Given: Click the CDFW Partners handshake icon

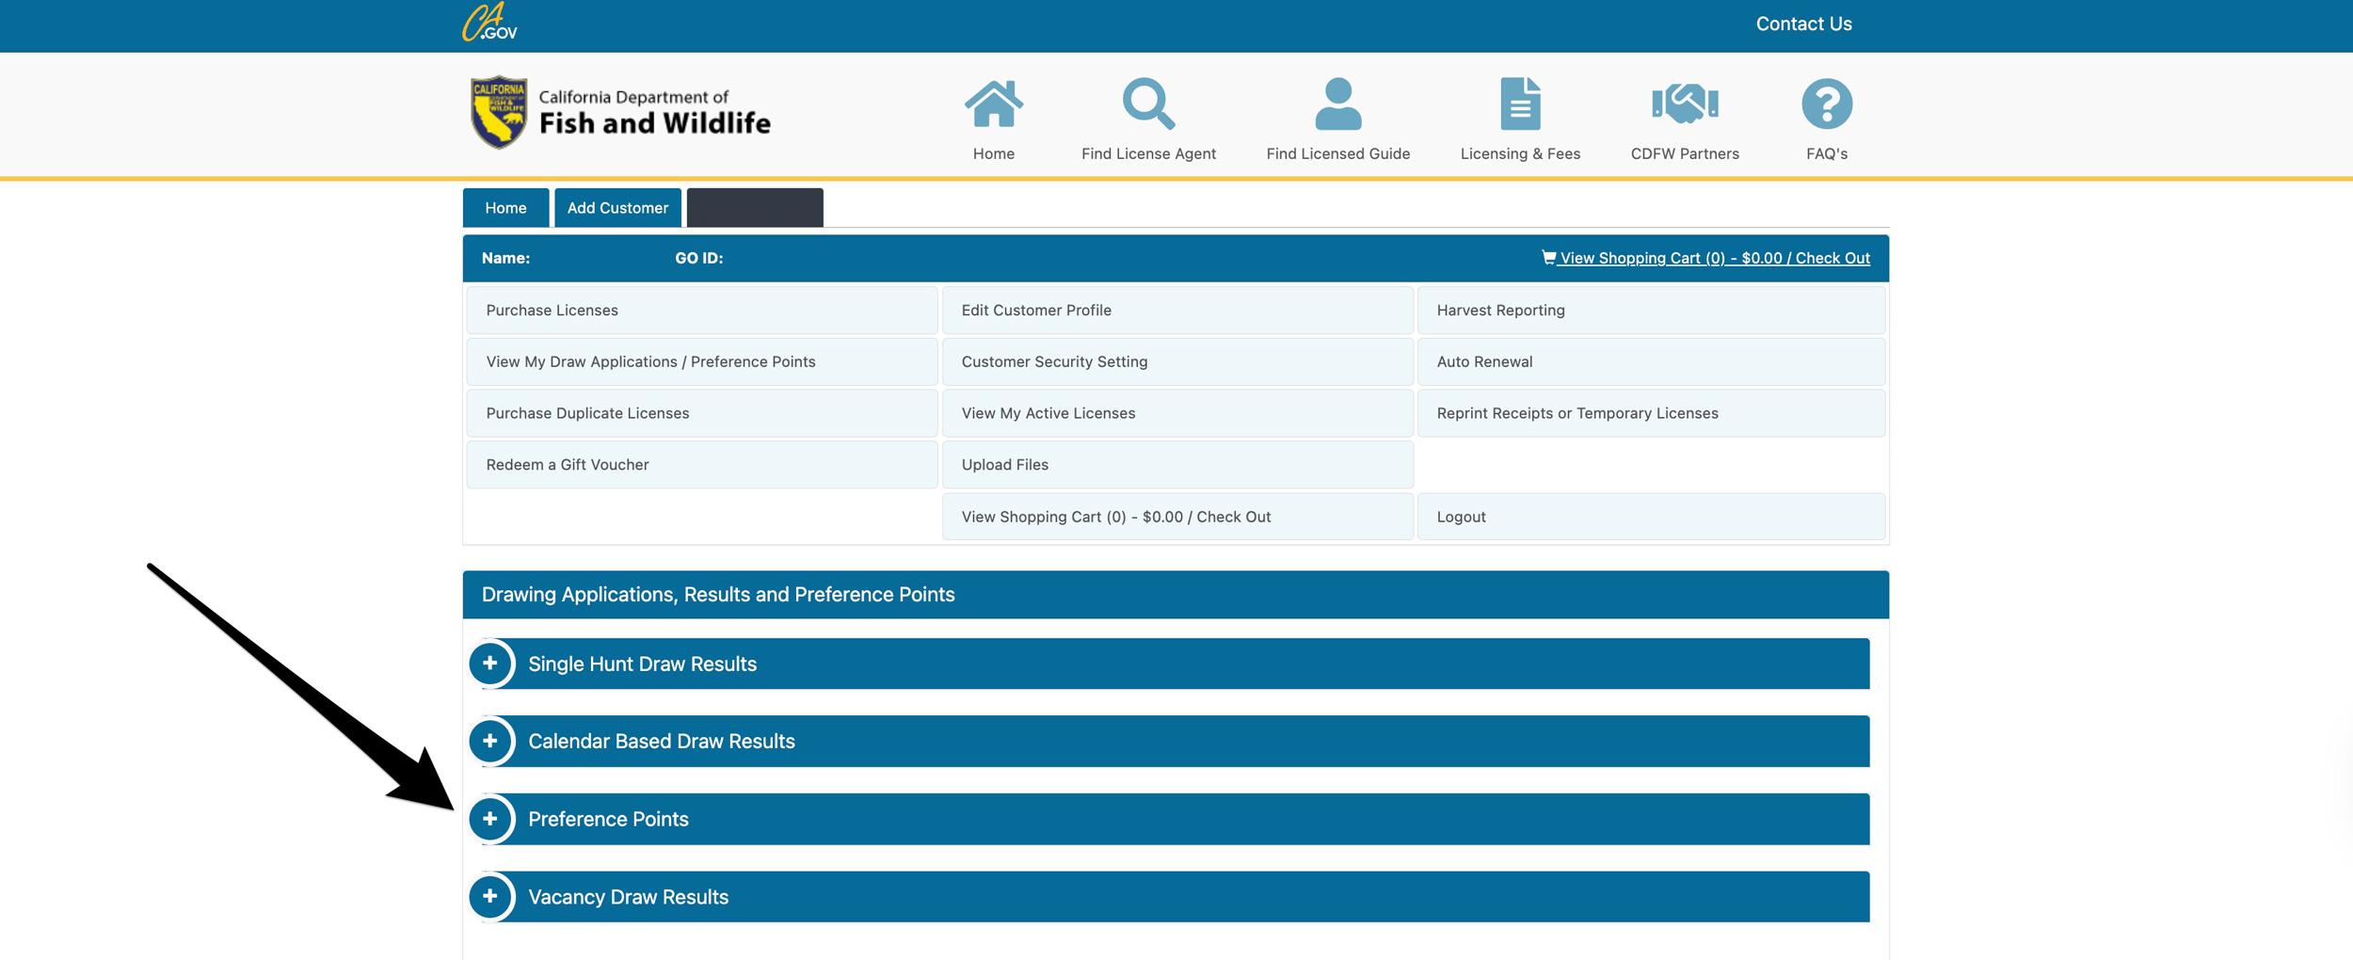Looking at the screenshot, I should (1685, 104).
